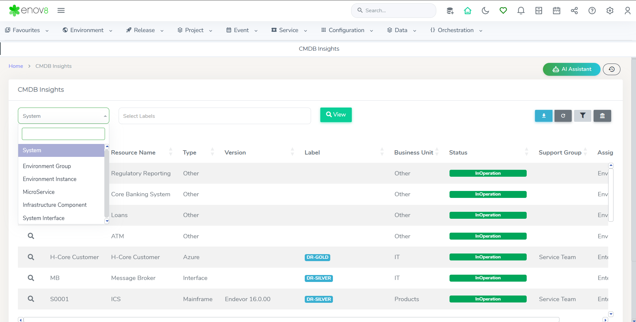Click the home icon in header
This screenshot has width=636, height=322.
click(x=467, y=11)
